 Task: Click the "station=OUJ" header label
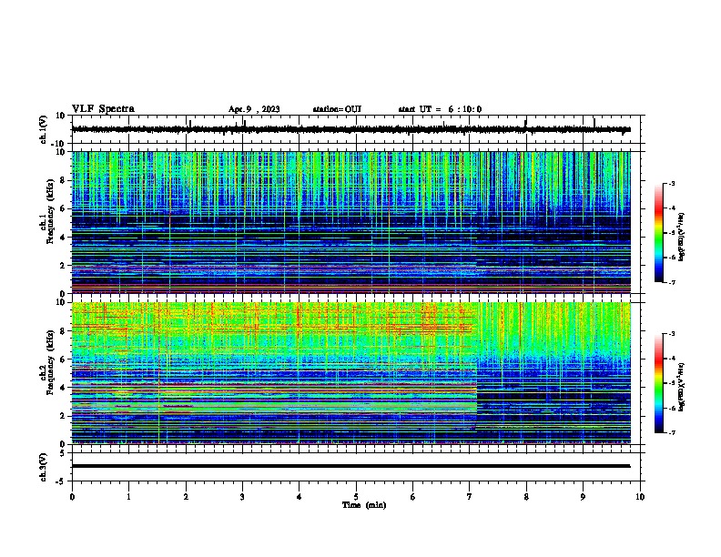[337, 109]
